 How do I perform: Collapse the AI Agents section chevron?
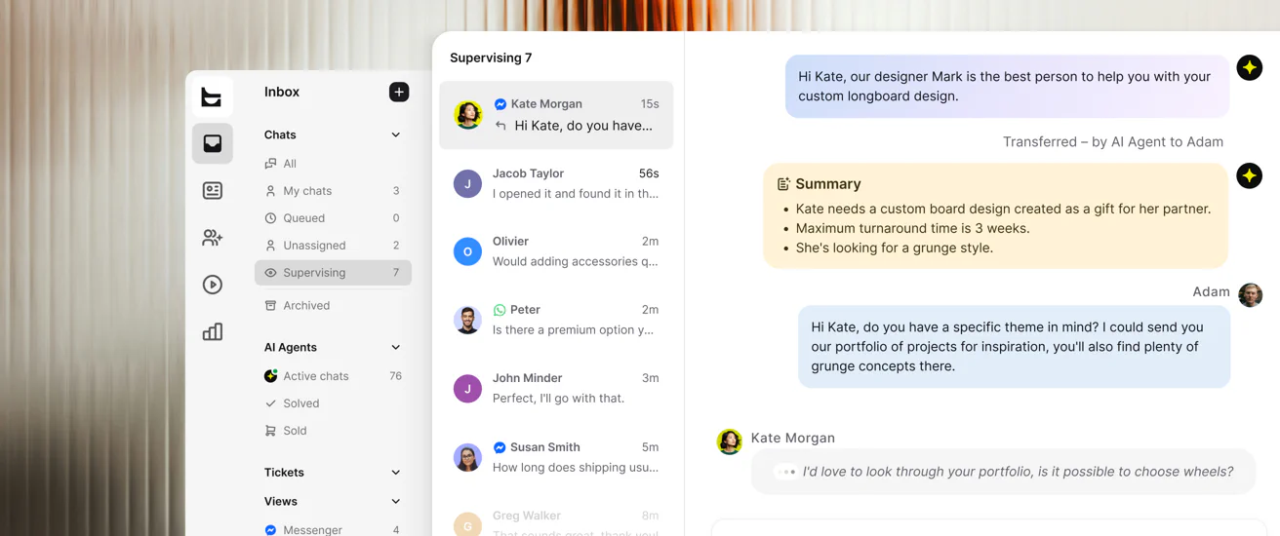pyautogui.click(x=395, y=347)
